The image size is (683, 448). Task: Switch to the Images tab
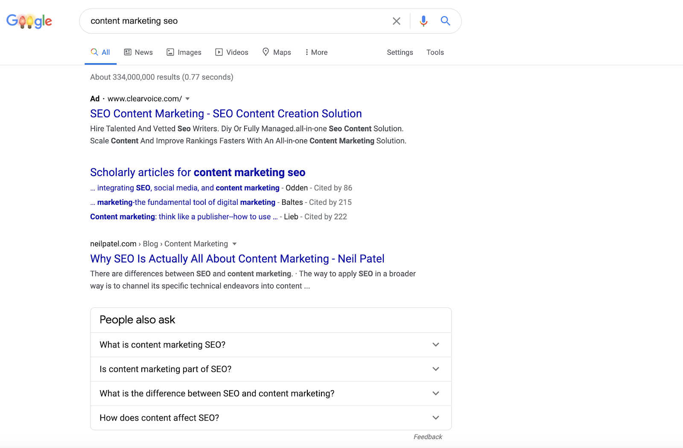point(184,52)
